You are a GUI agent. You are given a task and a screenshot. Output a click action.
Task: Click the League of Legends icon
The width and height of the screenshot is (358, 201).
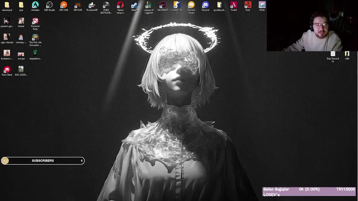point(149,8)
